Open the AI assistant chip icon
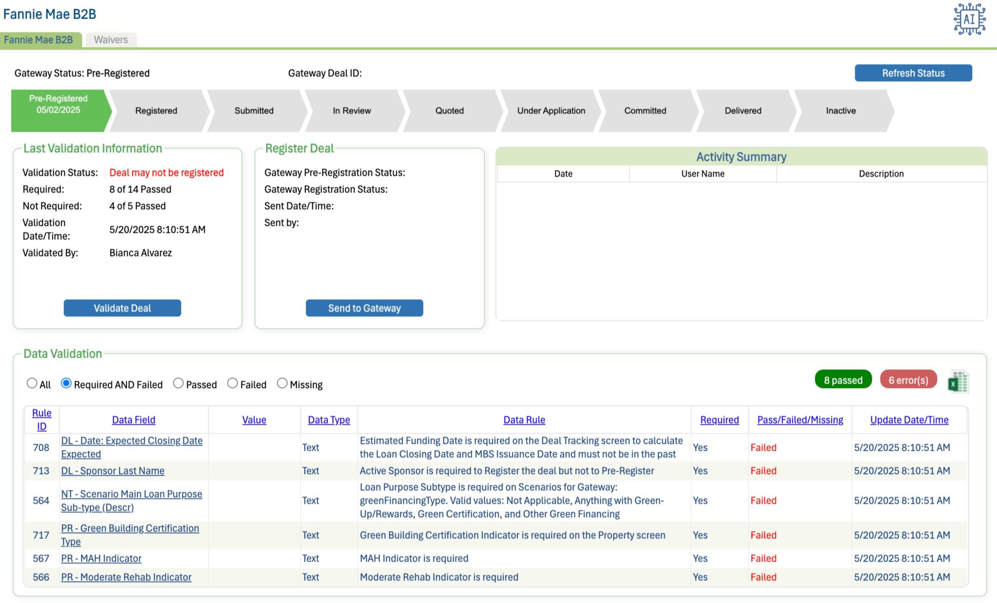The width and height of the screenshot is (997, 603). pyautogui.click(x=969, y=19)
